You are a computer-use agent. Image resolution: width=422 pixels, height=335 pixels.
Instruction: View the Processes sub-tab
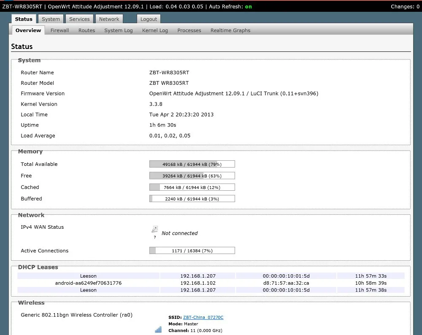point(189,30)
